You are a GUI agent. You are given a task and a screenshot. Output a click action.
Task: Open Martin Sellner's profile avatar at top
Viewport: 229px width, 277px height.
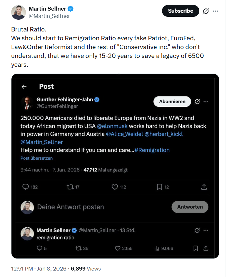pyautogui.click(x=19, y=12)
